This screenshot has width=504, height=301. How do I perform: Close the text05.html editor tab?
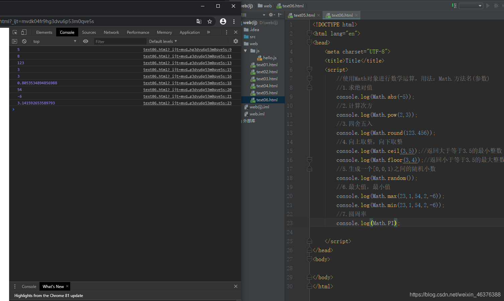point(319,15)
